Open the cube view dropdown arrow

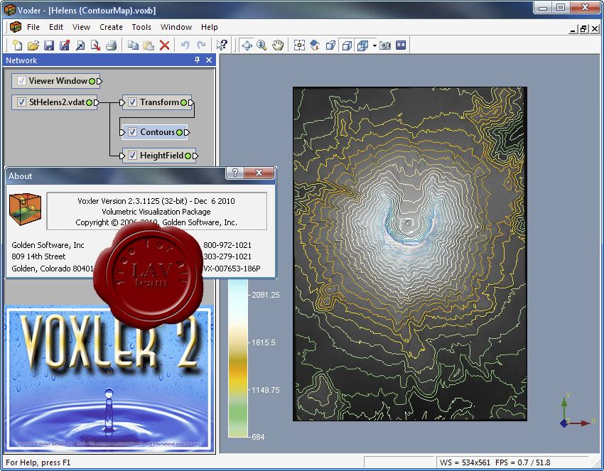click(374, 46)
